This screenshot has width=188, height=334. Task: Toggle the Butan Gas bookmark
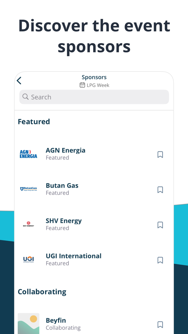[x=160, y=190]
